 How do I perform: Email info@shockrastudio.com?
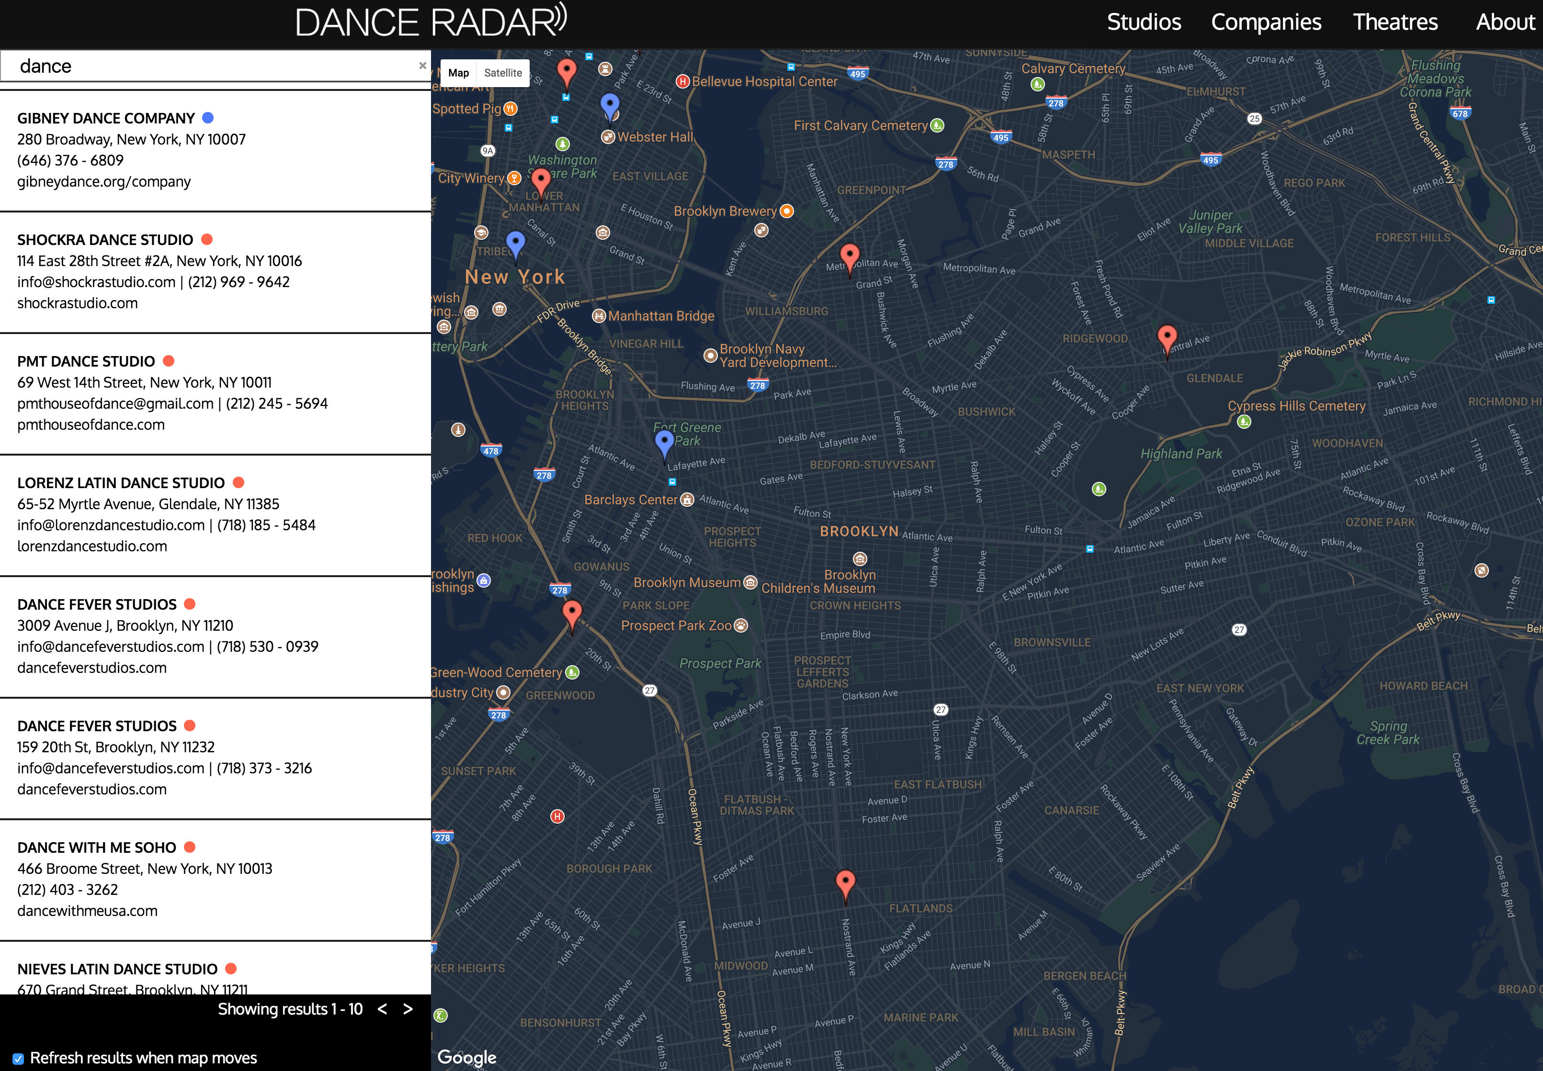(96, 282)
